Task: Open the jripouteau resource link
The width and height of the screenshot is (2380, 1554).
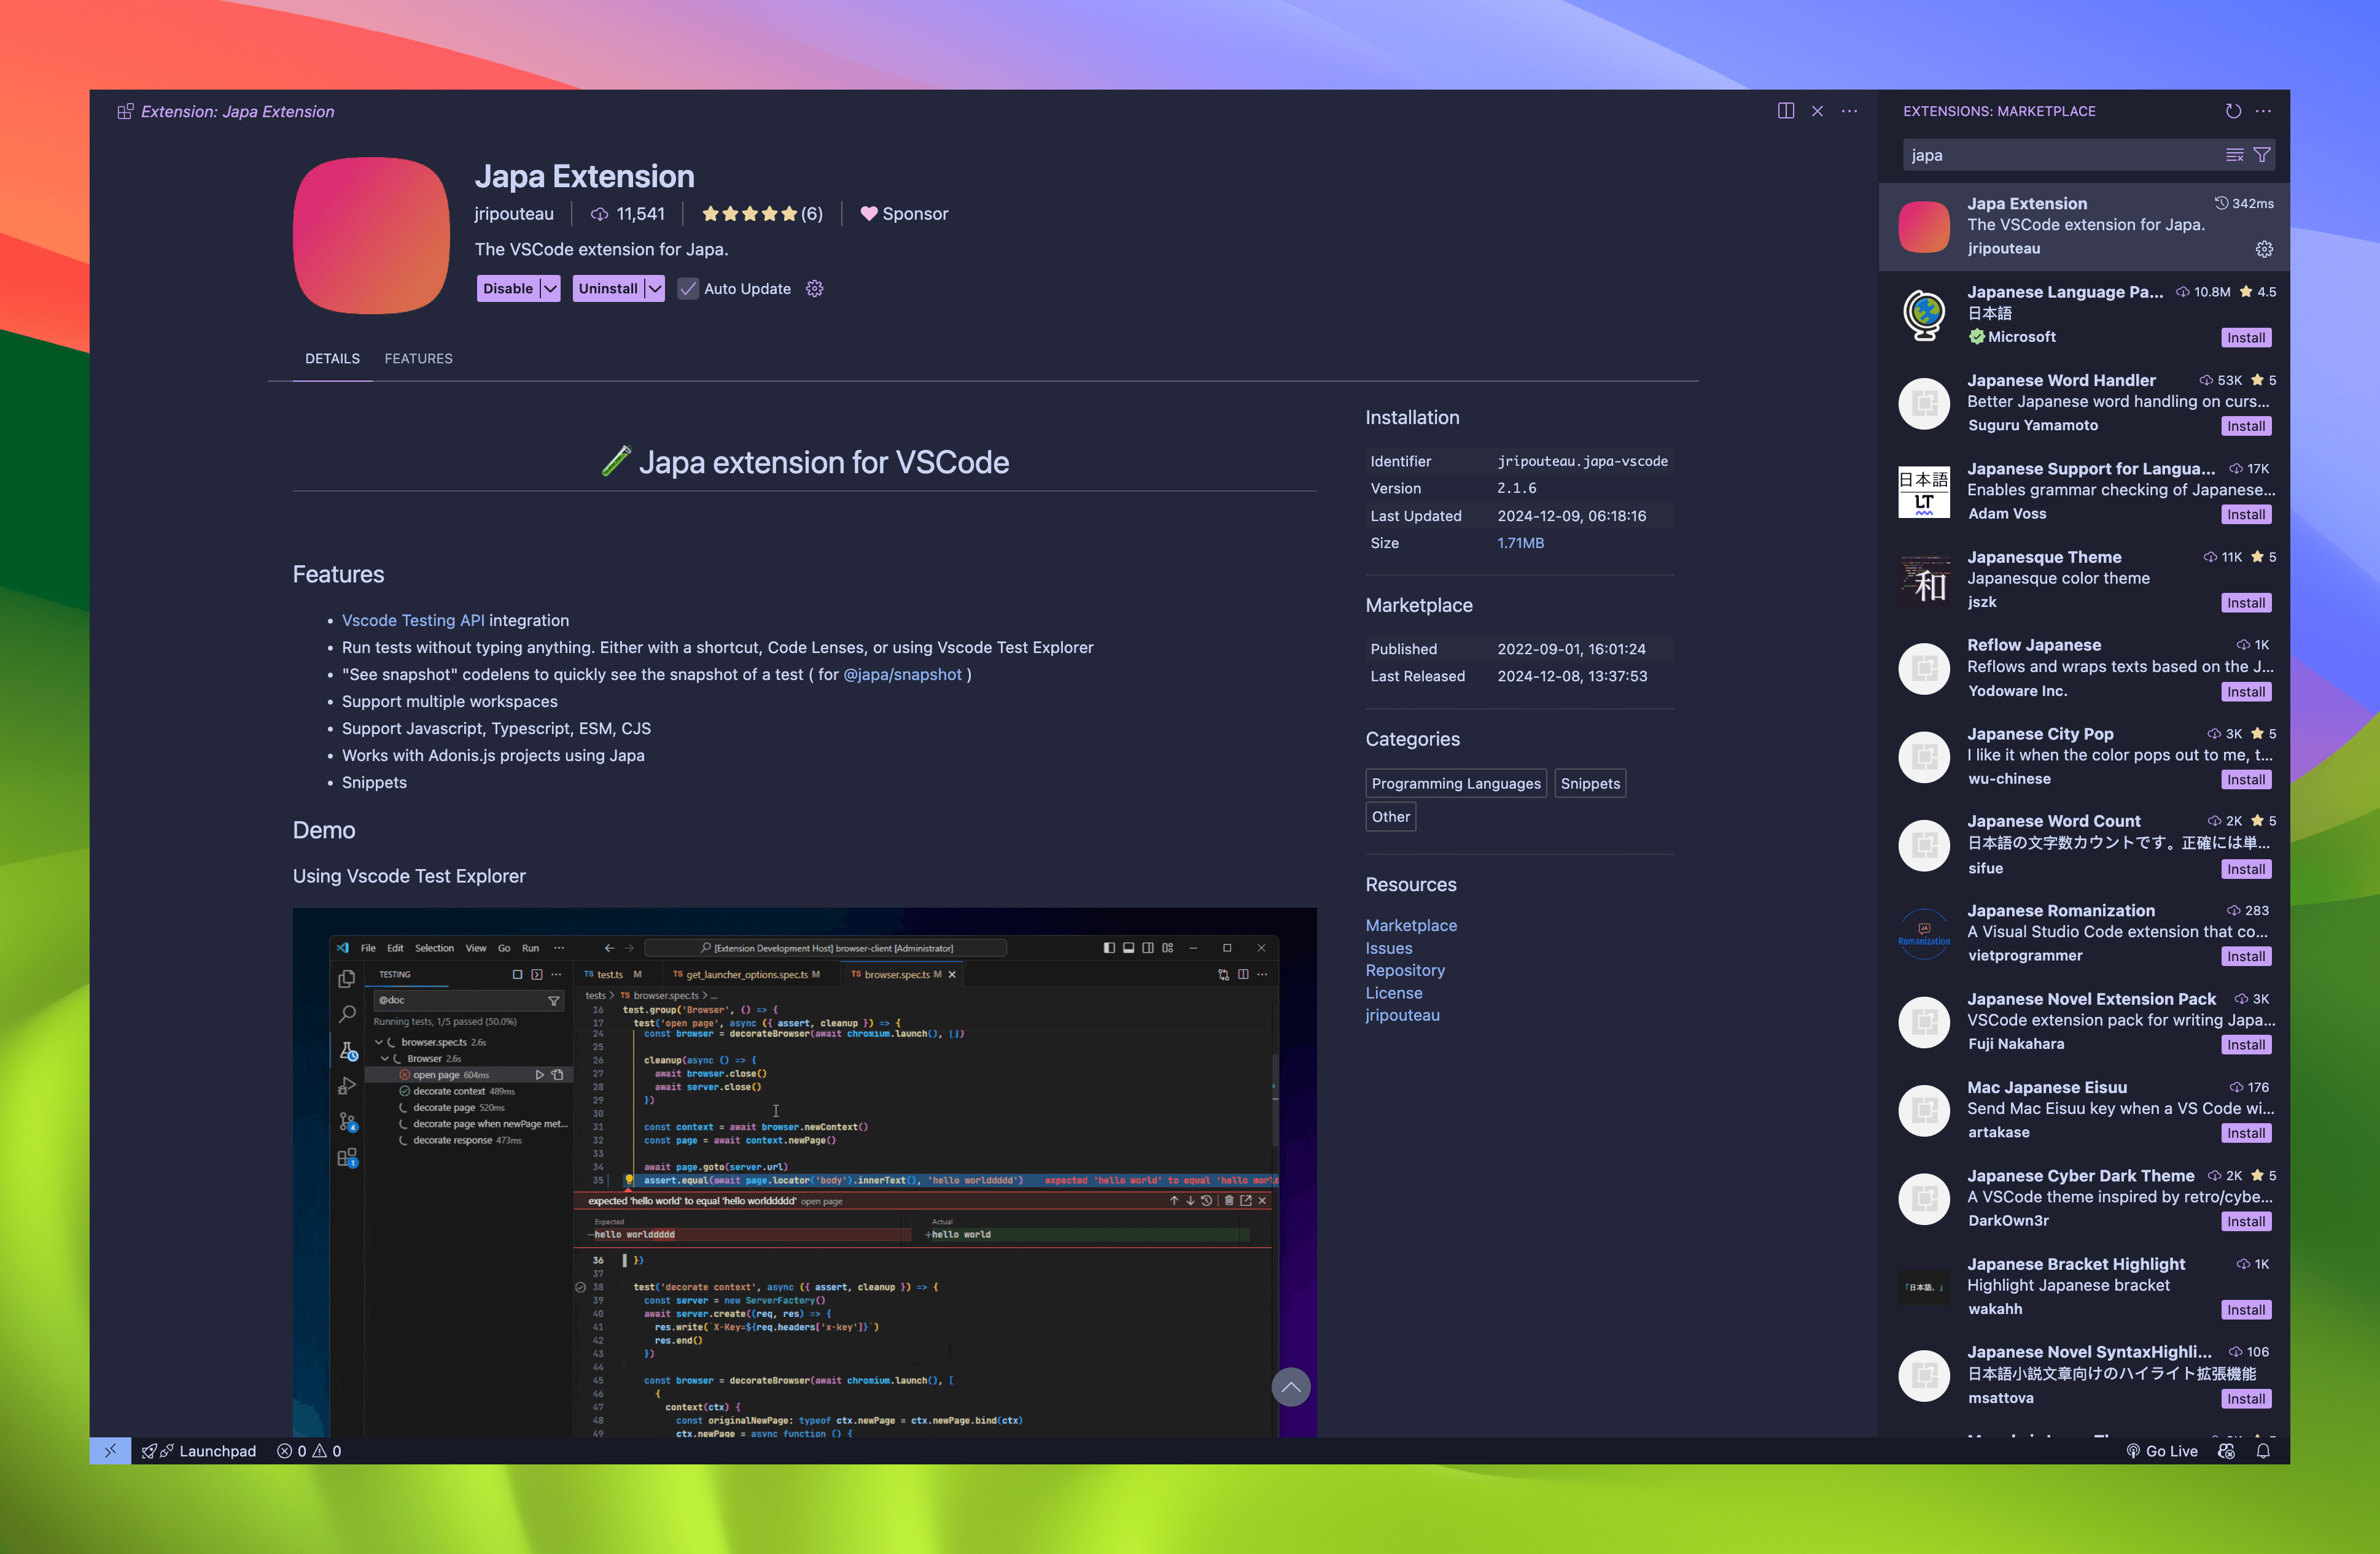Action: (1403, 1015)
